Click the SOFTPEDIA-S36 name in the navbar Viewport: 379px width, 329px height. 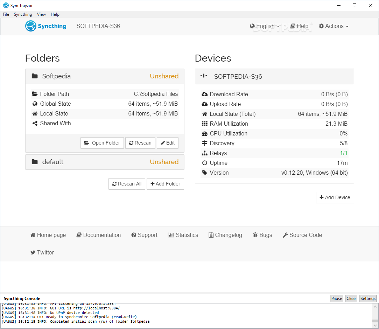coord(98,26)
